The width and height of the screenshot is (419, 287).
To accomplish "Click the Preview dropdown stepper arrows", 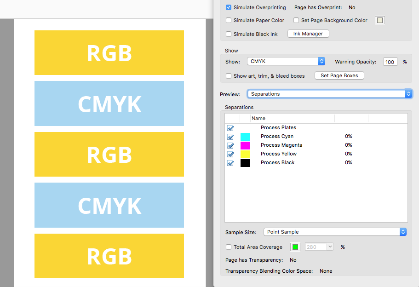I will tap(408, 93).
